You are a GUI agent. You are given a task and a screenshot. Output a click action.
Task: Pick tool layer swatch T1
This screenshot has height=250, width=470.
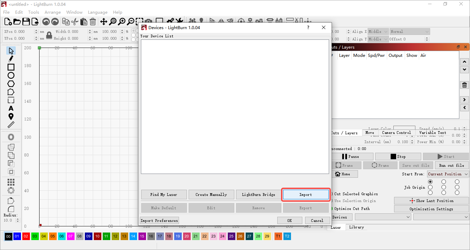pyautogui.click(x=278, y=236)
